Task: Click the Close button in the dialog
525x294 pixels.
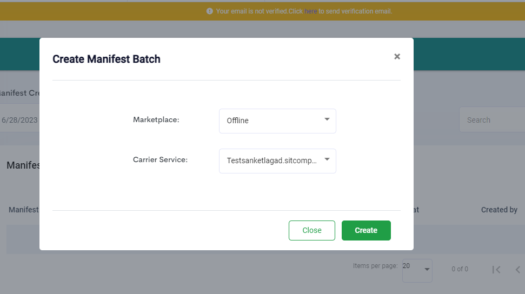Action: point(312,230)
